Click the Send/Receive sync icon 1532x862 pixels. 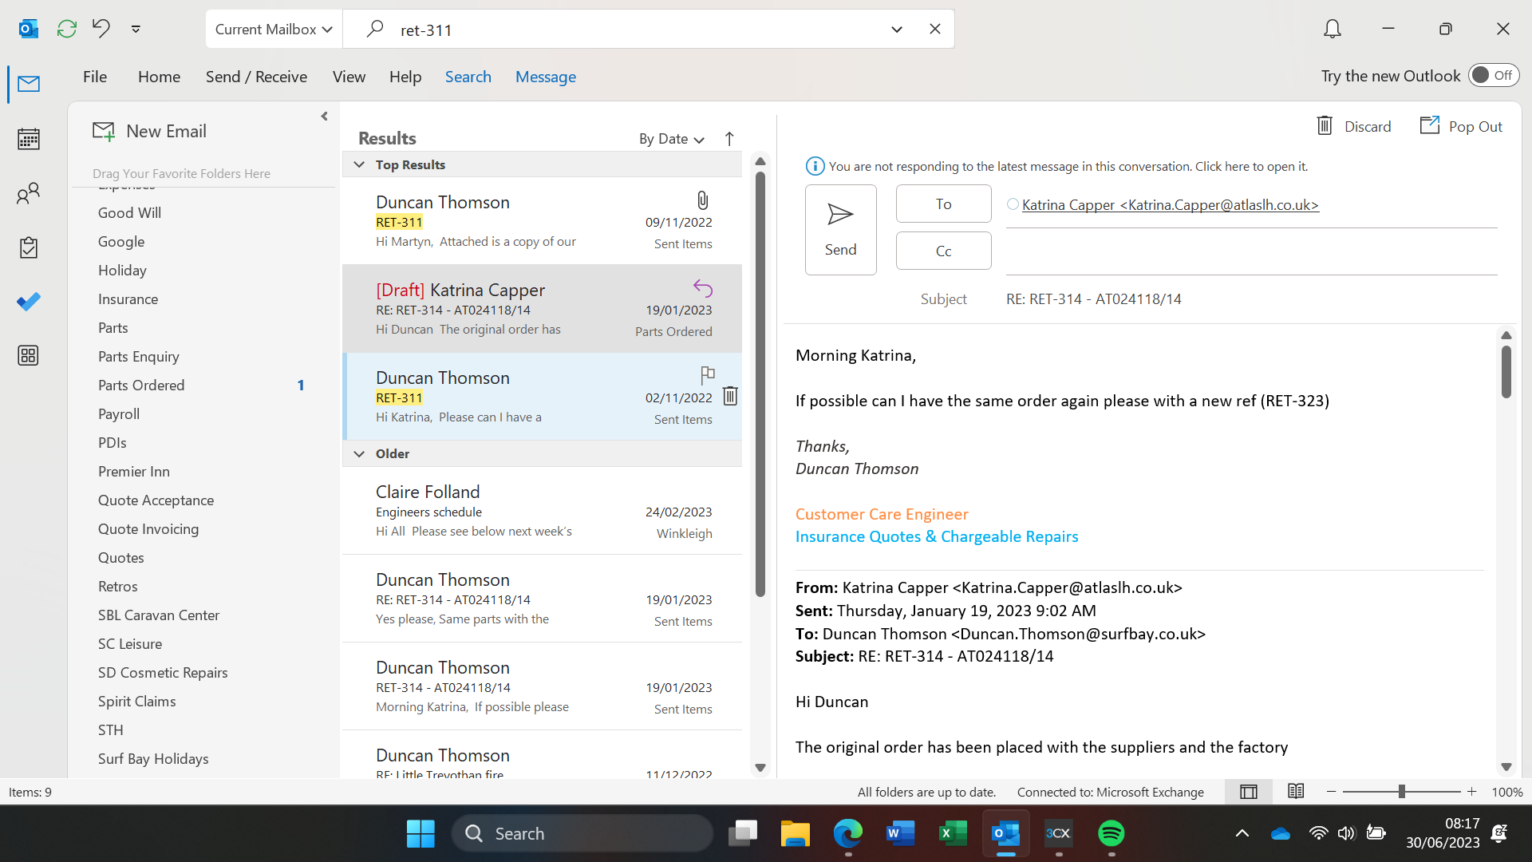67,29
